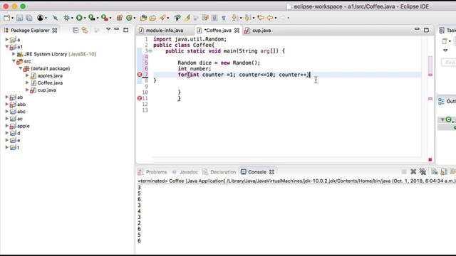456x256 pixels.
Task: Open the dropdown arrow beside the Run icon
Action: pyautogui.click(x=85, y=18)
